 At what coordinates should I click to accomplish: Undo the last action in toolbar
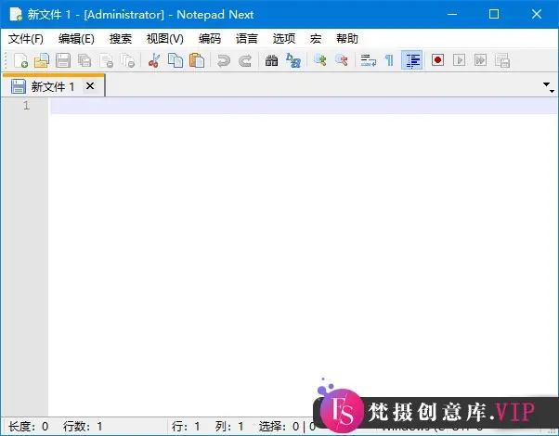click(224, 60)
